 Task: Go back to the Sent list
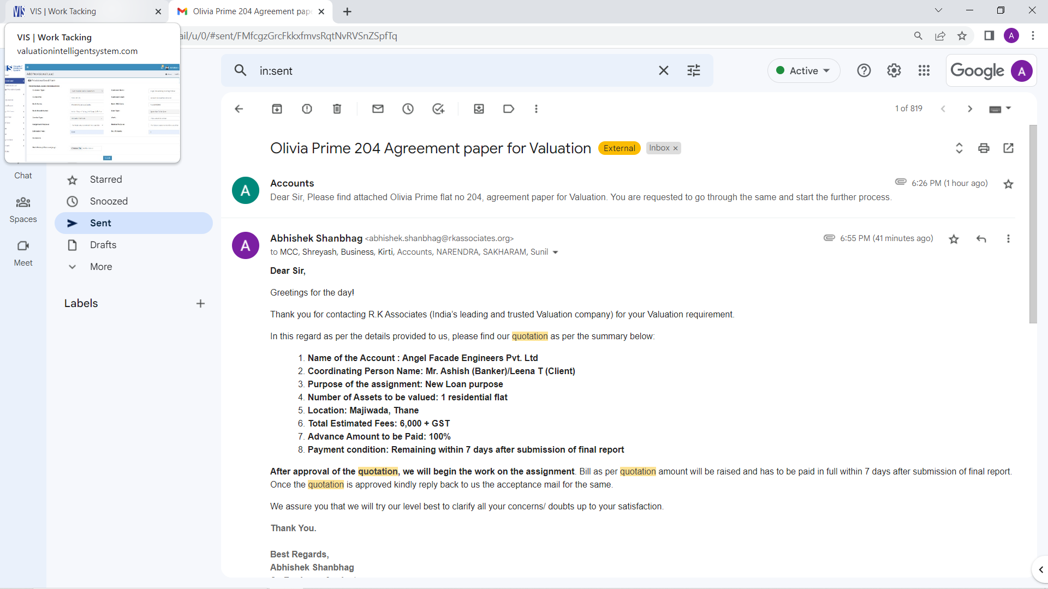pyautogui.click(x=239, y=109)
